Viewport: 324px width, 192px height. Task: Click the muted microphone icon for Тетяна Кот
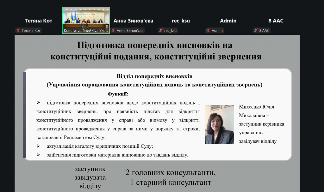[x=18, y=31]
